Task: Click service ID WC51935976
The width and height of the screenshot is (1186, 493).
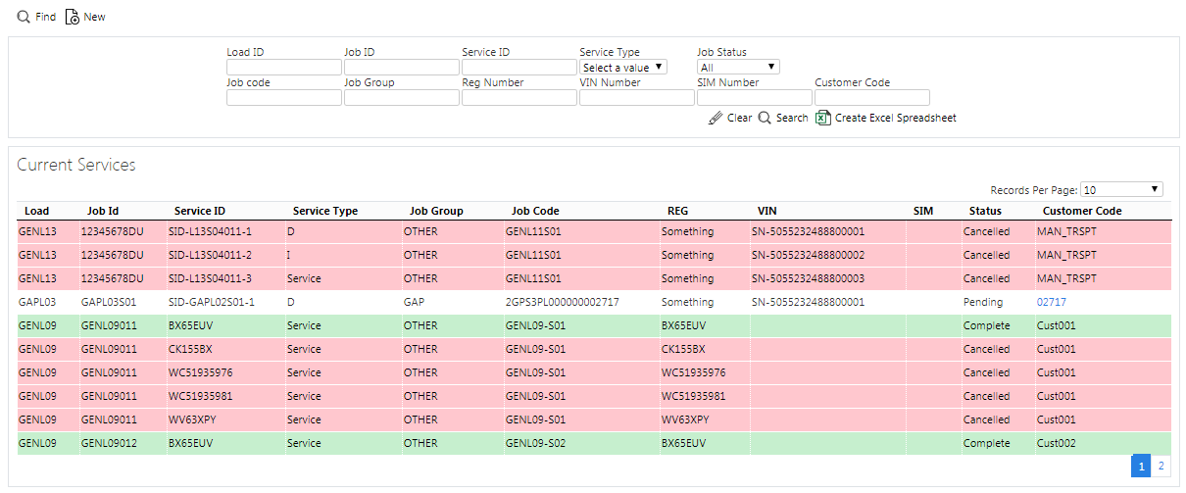Action: (x=201, y=372)
